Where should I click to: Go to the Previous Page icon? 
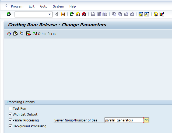[120, 14]
